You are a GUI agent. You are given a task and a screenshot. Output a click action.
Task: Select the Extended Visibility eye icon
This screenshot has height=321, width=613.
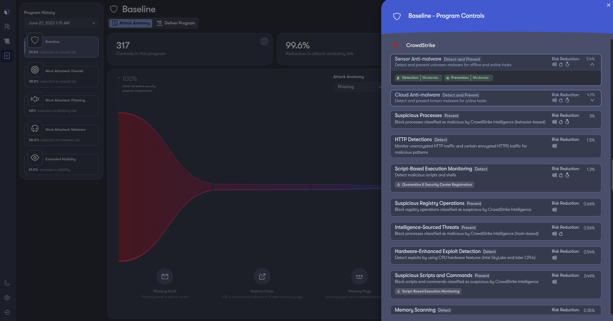pyautogui.click(x=35, y=158)
